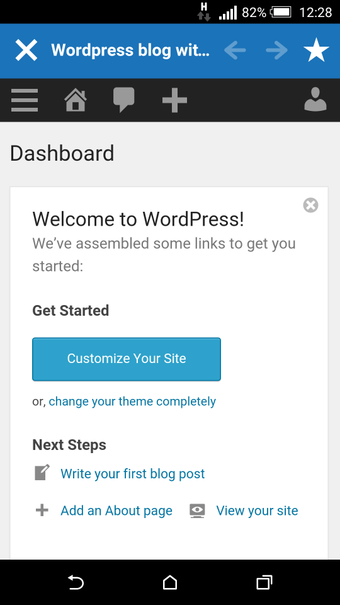The width and height of the screenshot is (340, 605).
Task: Open the user account profile icon
Action: click(x=315, y=100)
